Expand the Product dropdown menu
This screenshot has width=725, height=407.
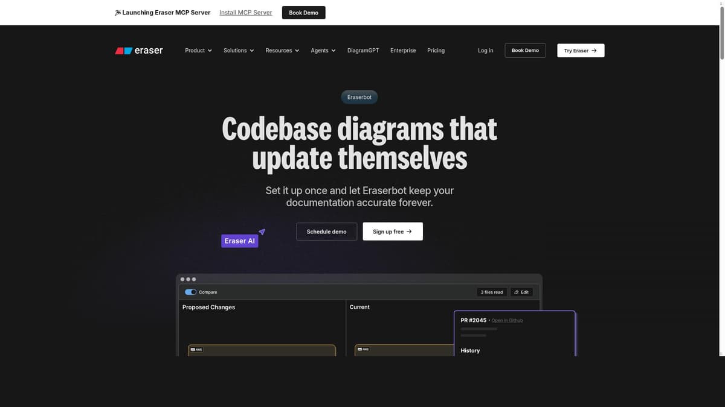[x=198, y=51]
